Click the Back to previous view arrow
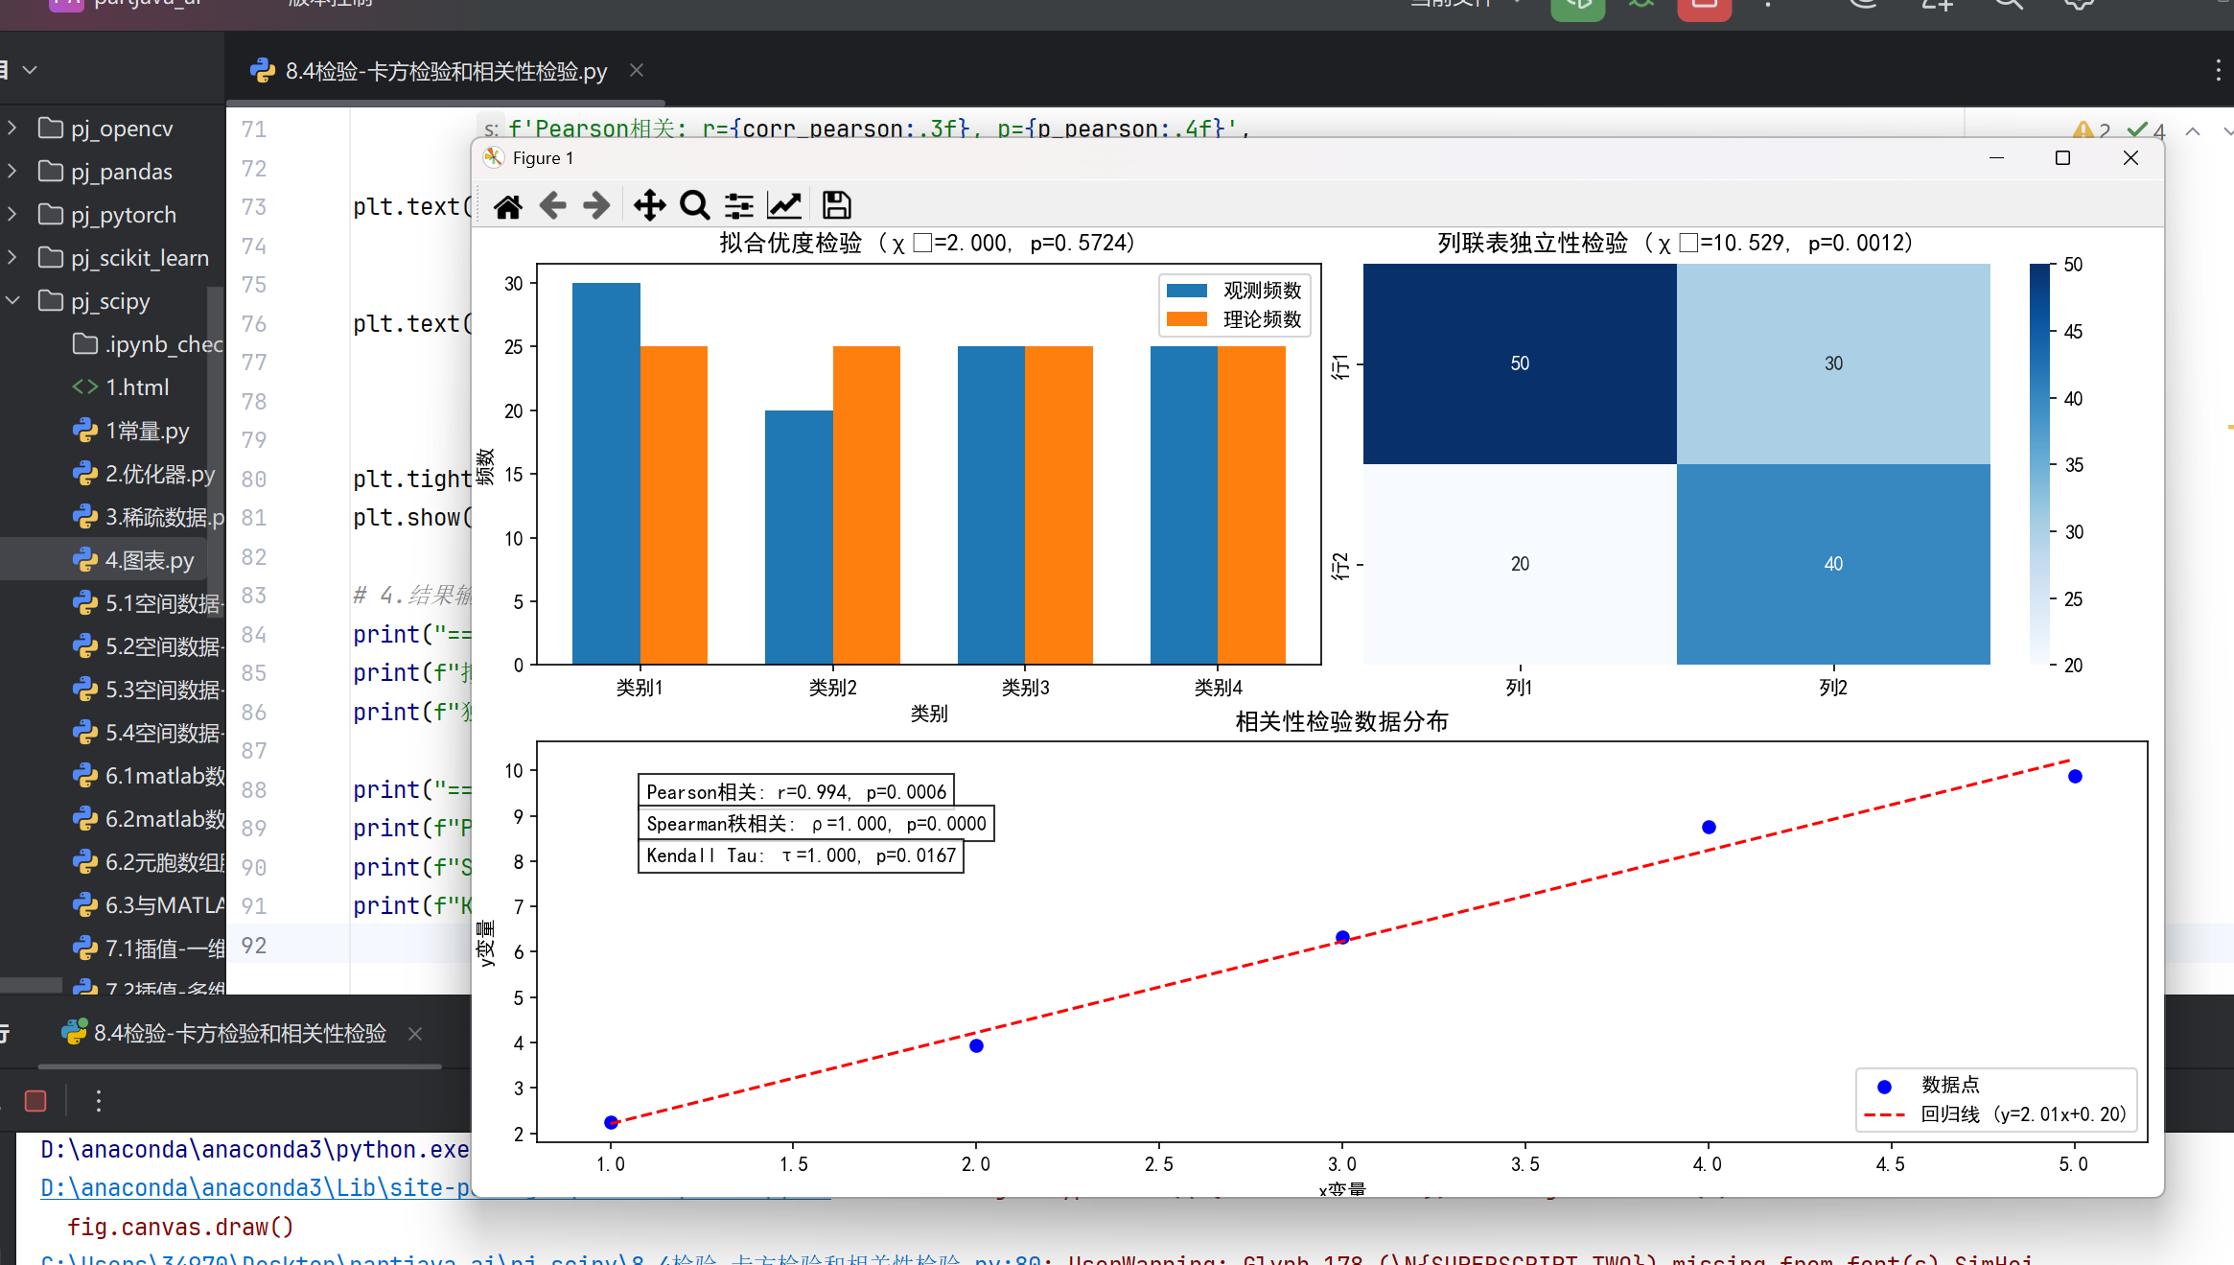This screenshot has width=2234, height=1265. pos(553,205)
